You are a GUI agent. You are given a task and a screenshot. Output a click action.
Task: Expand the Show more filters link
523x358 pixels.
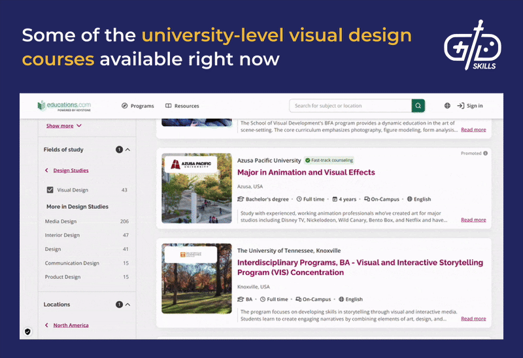pyautogui.click(x=63, y=125)
